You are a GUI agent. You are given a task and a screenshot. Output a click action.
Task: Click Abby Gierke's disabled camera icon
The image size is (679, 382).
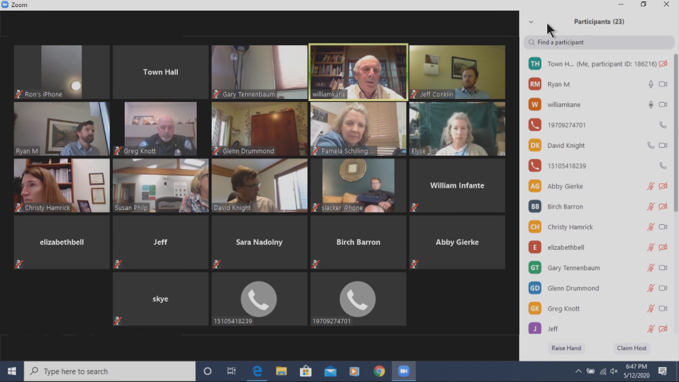663,186
